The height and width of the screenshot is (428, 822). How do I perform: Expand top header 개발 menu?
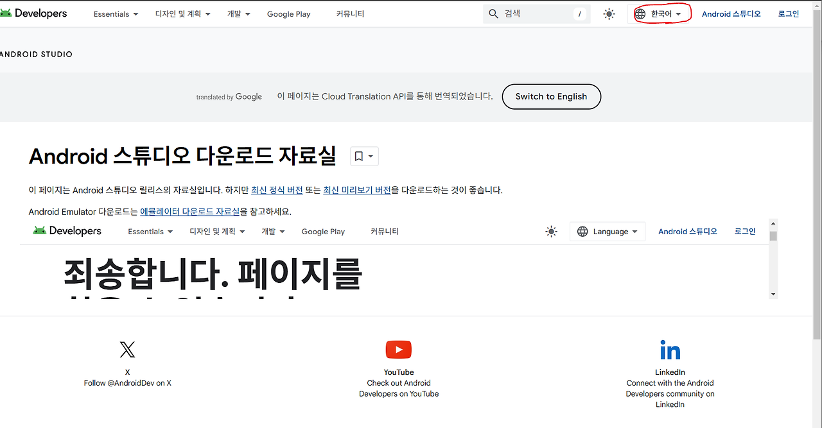click(x=239, y=14)
